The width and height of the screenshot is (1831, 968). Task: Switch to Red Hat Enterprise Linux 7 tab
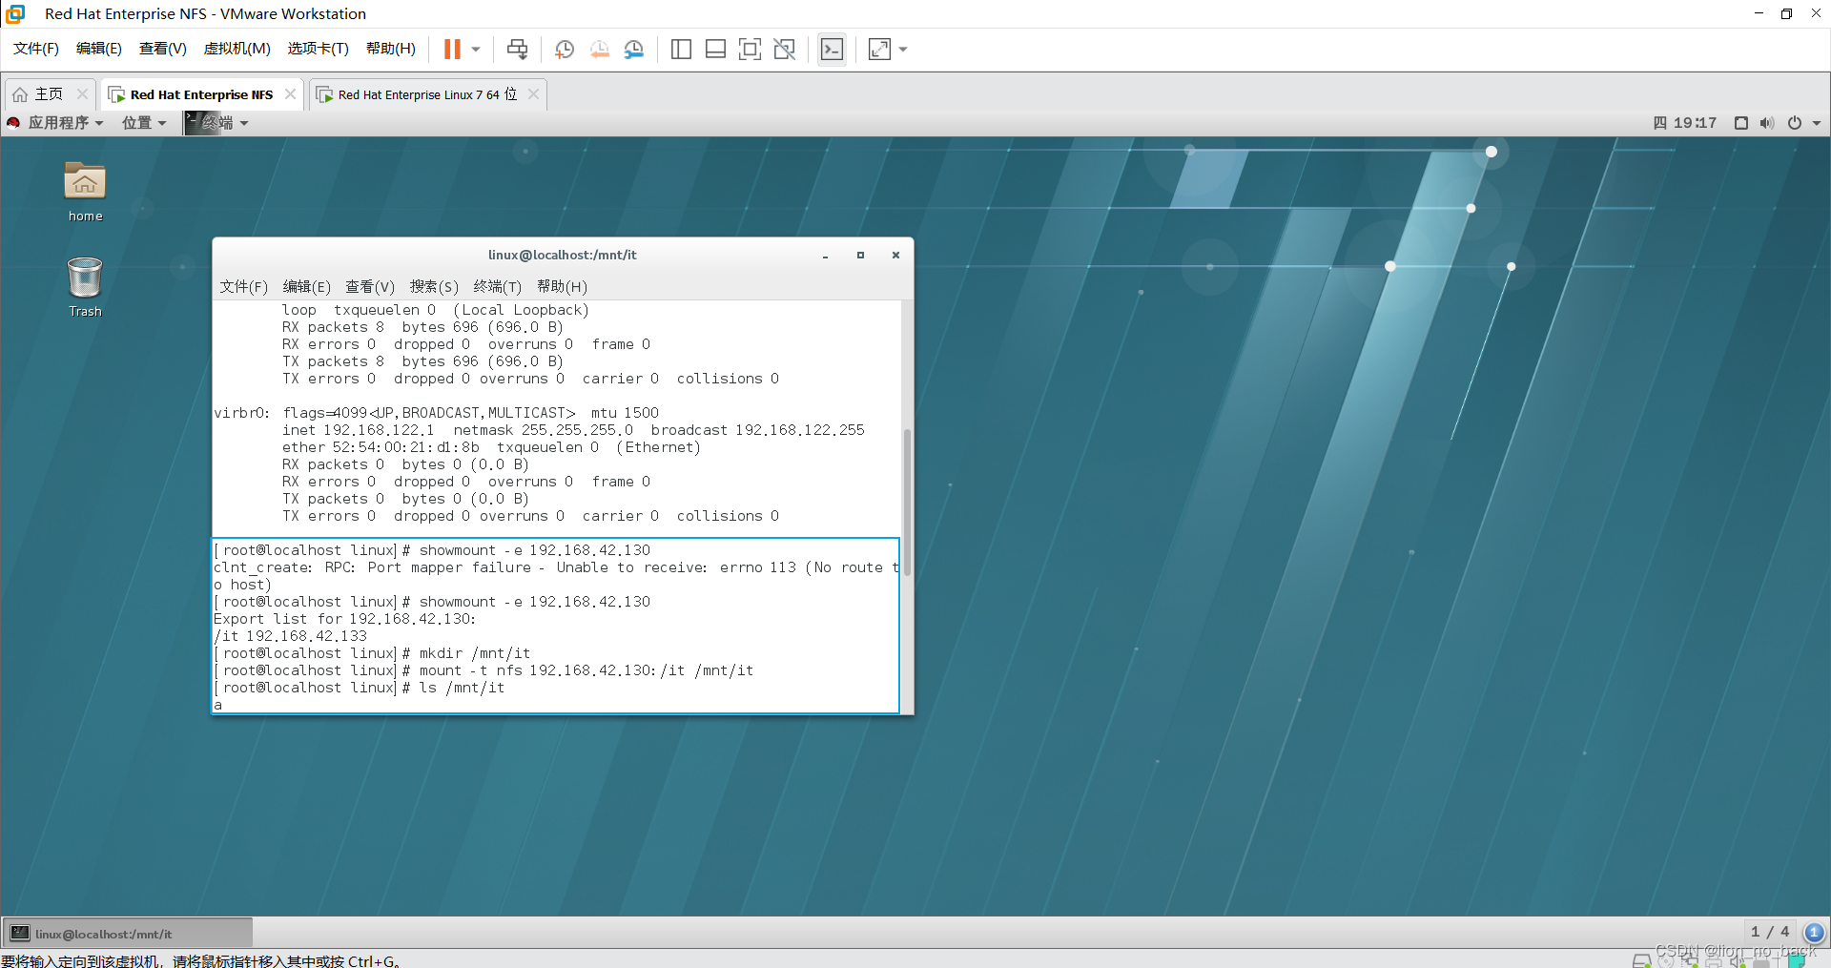pos(427,94)
